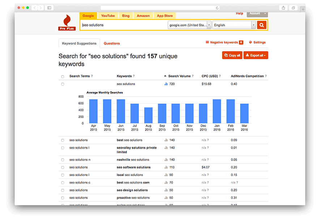Viewport: 319px width, 220px height.
Task: Open the Questions tab
Action: (x=112, y=43)
